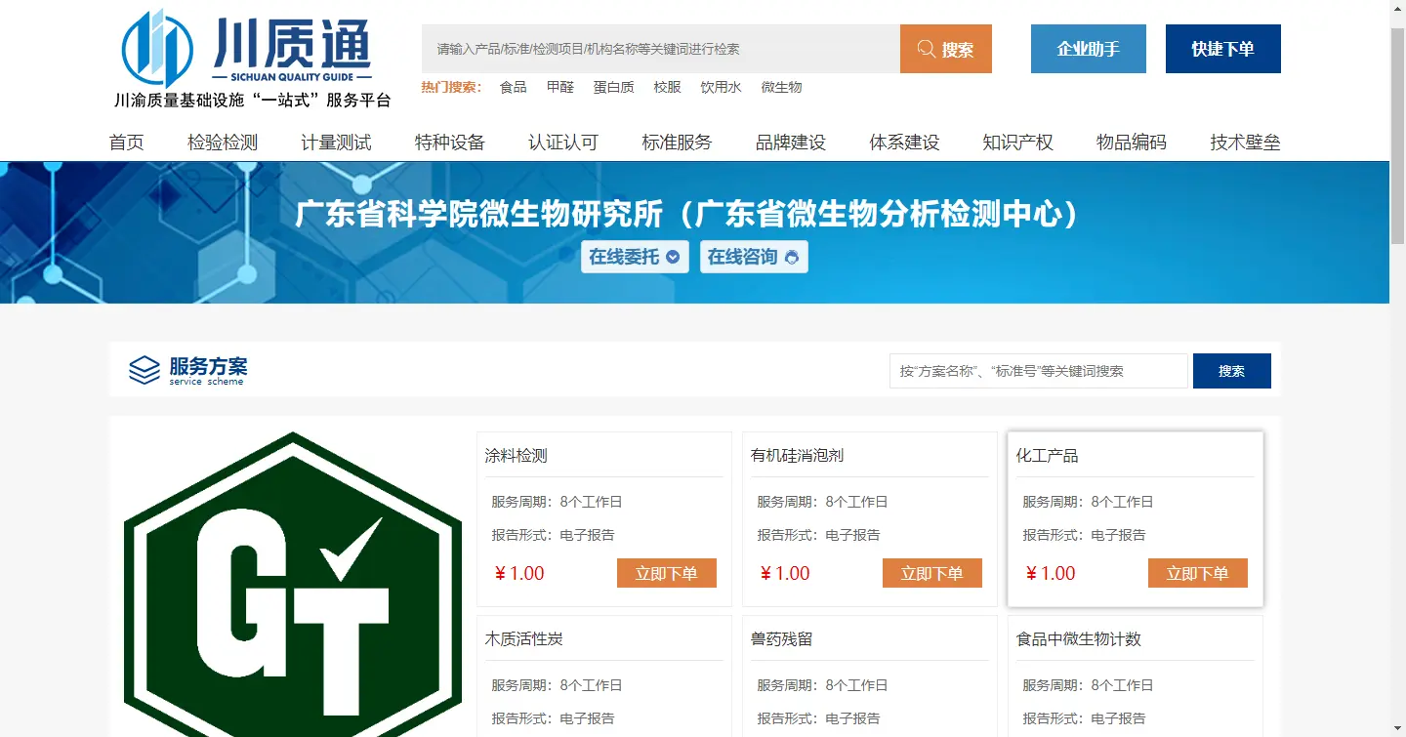Select 技术壁垒 in the navigation bar
The height and width of the screenshot is (737, 1406).
click(1245, 143)
